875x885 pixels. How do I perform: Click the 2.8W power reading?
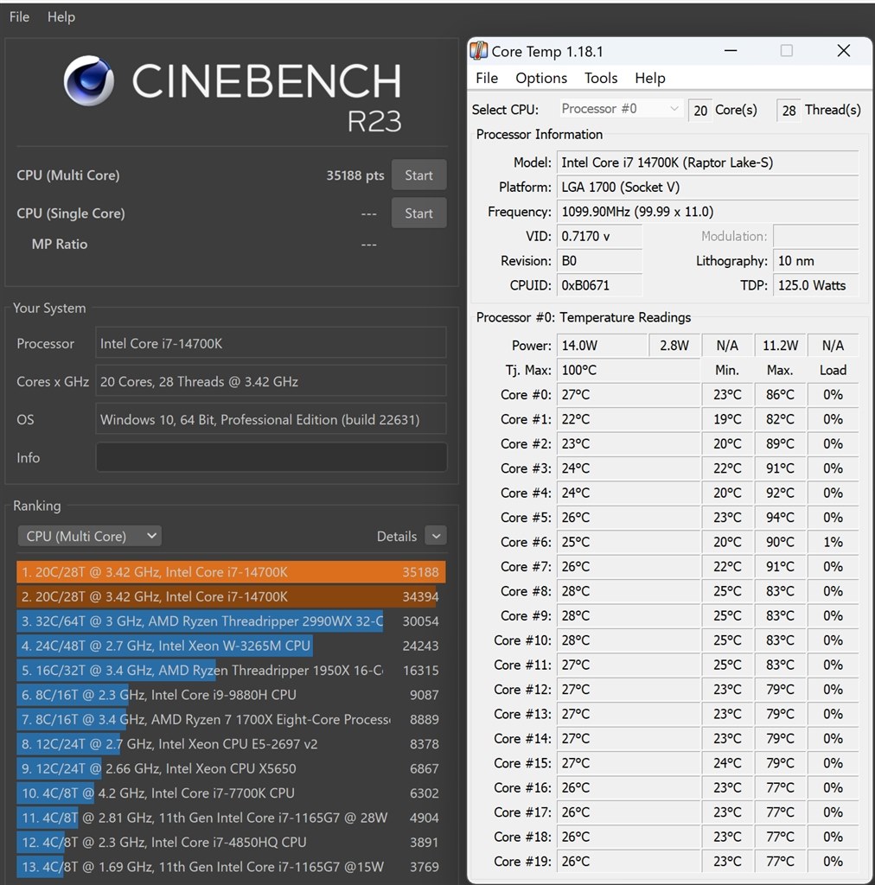click(674, 346)
